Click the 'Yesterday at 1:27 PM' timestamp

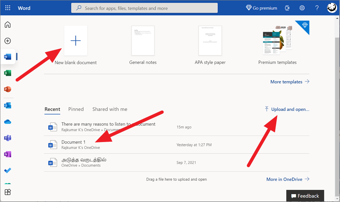click(x=194, y=145)
